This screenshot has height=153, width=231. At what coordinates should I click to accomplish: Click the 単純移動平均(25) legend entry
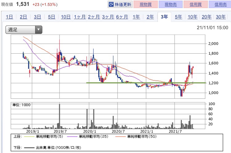pyautogui.click(x=88, y=137)
